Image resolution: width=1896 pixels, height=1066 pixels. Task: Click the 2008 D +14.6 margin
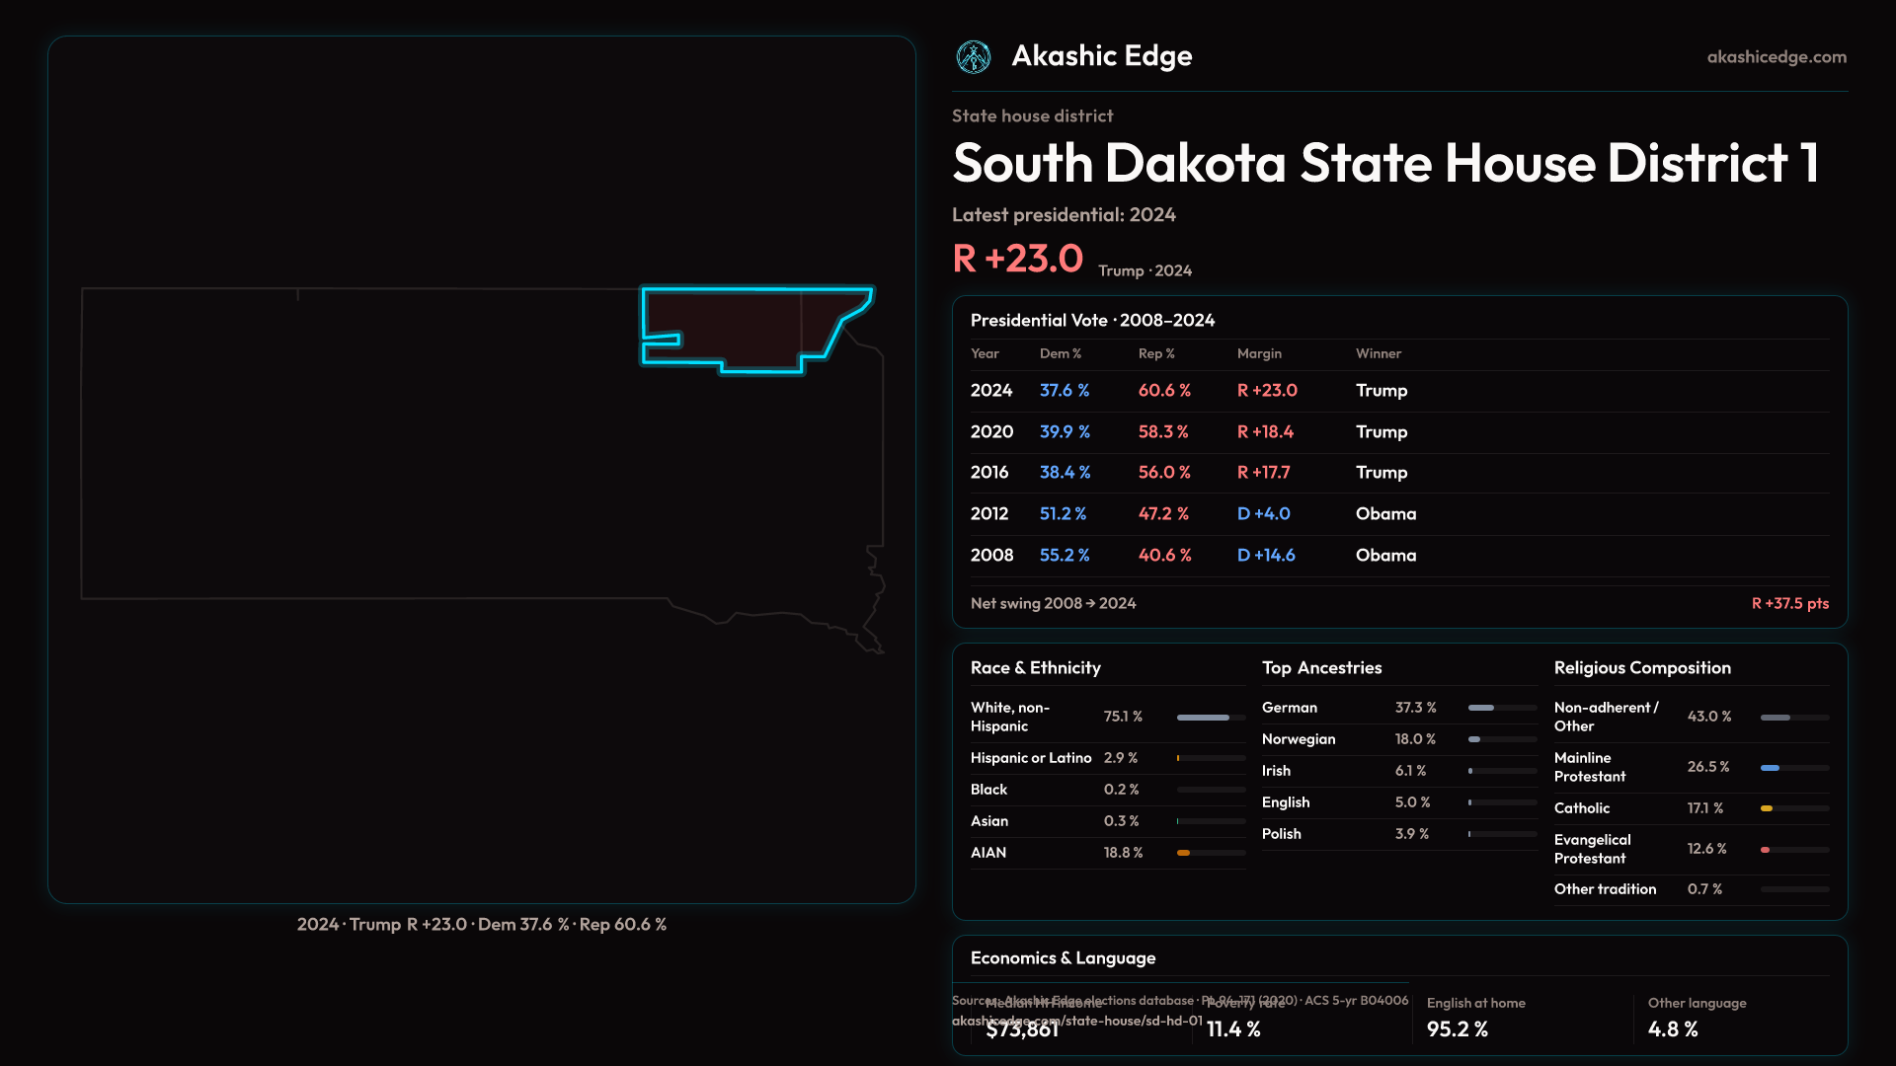point(1266,556)
